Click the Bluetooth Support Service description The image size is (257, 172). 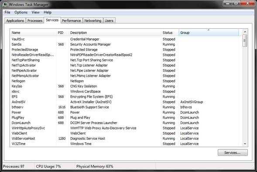89,107
